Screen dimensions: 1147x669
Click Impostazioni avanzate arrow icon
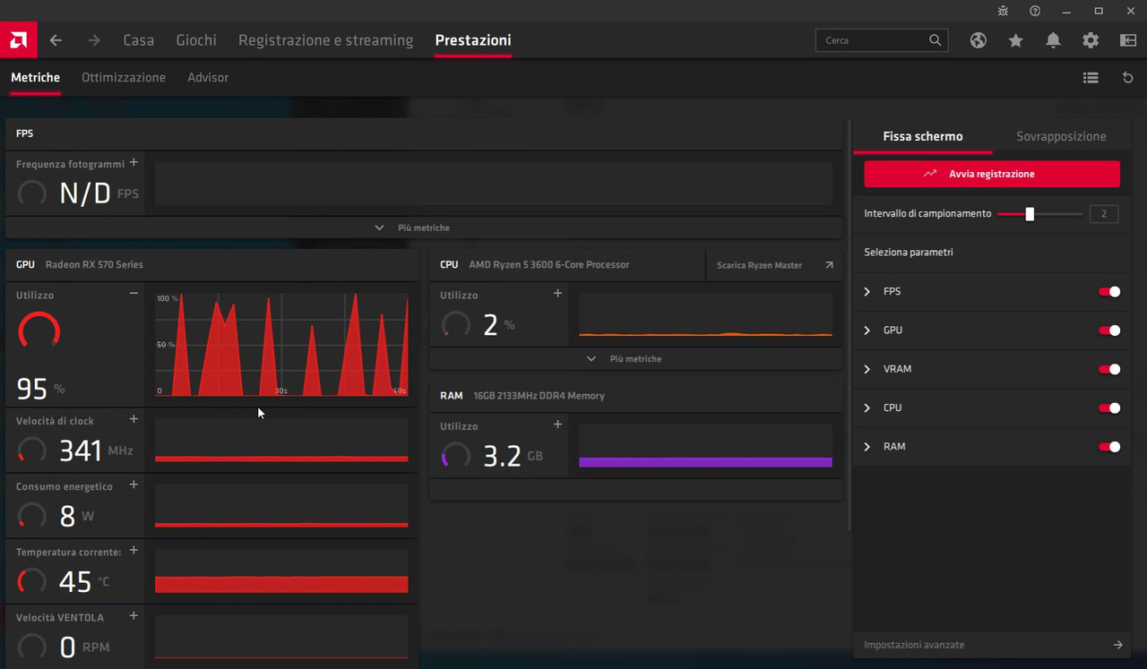pos(1118,645)
